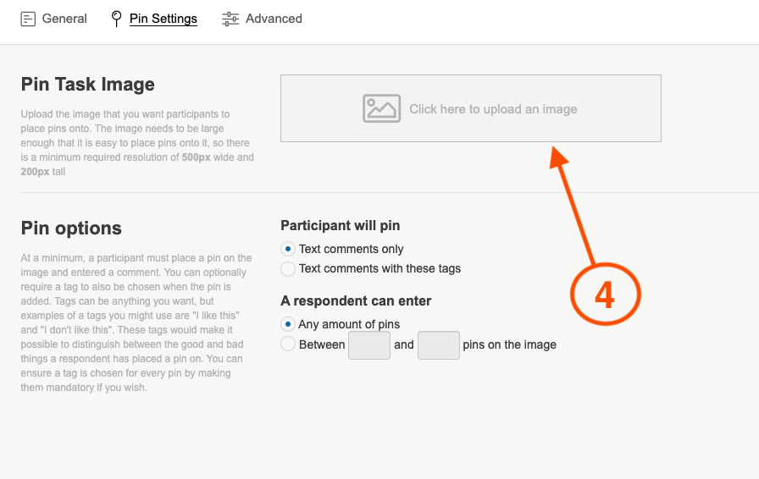Click the 'Click here to upload an image' text

pyautogui.click(x=493, y=109)
